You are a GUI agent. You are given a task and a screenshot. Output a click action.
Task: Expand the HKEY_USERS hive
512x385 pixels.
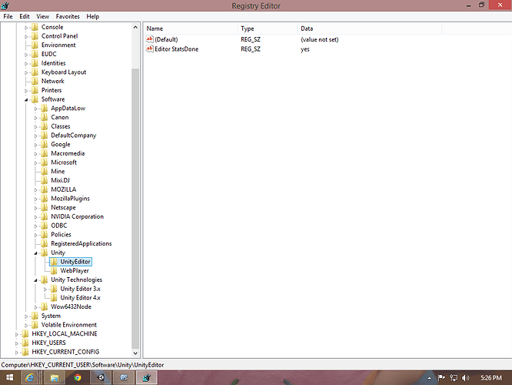[x=17, y=343]
